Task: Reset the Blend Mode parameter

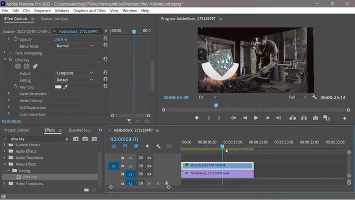Action: pyautogui.click(x=105, y=46)
